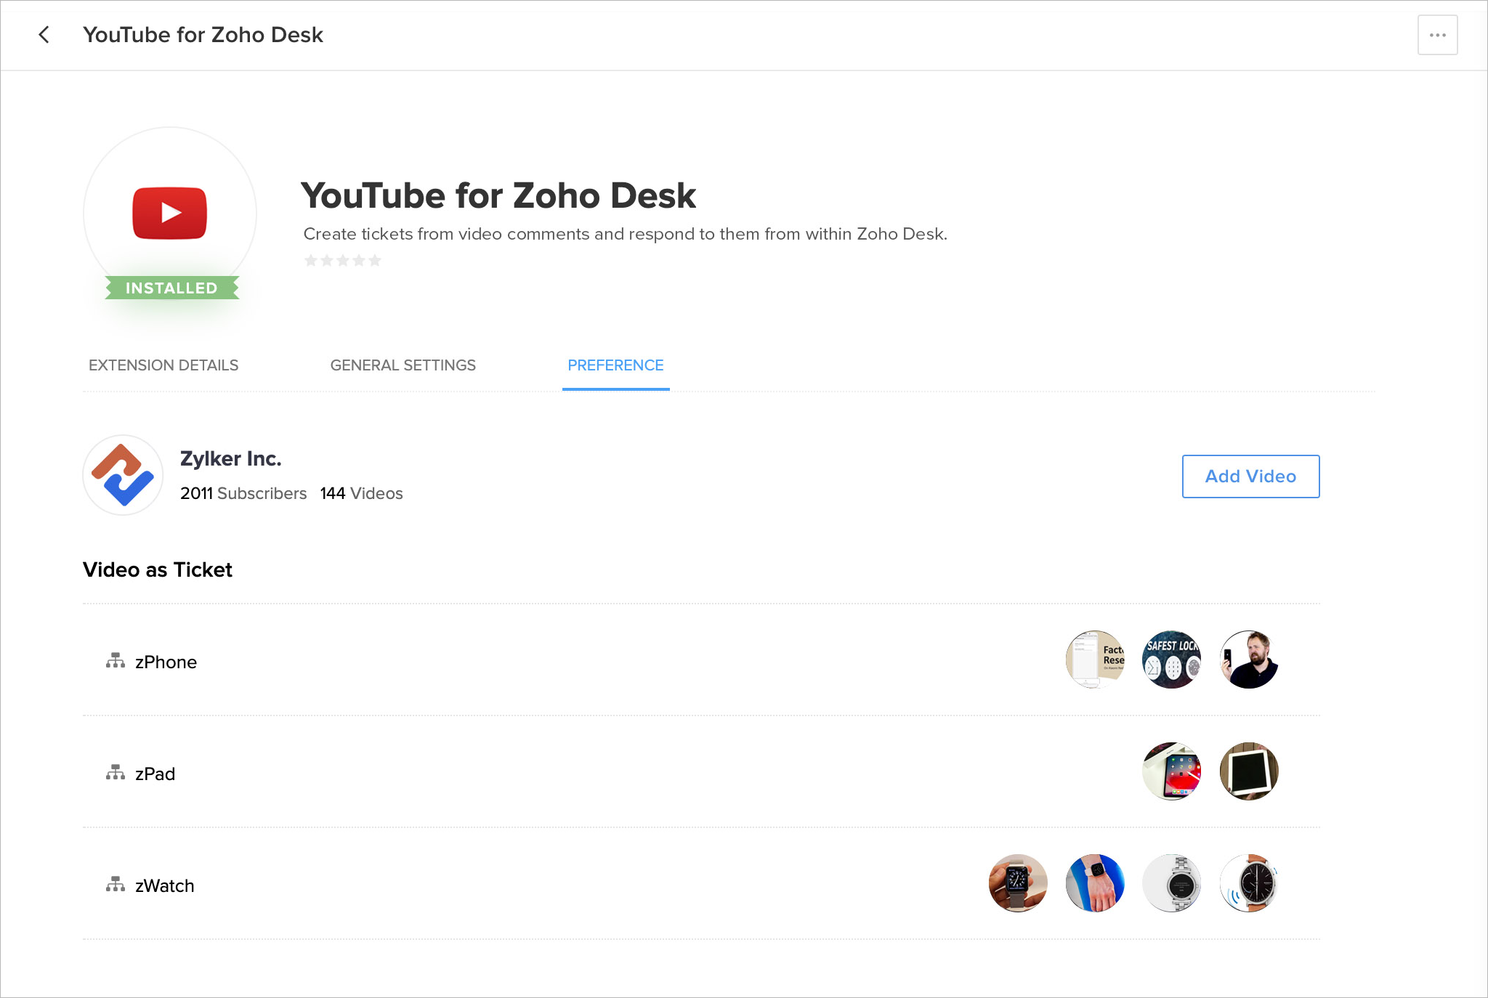Open the watch-on-blue-background thumbnail
The width and height of the screenshot is (1488, 998).
coord(1095,883)
